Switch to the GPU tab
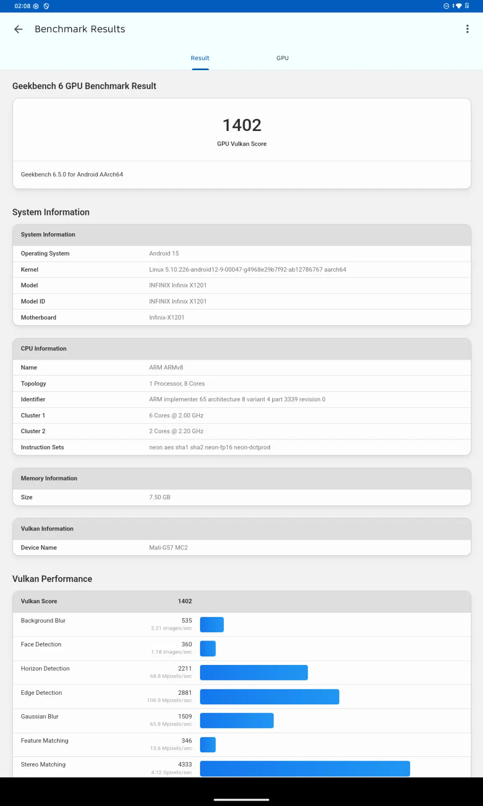Screen dimensions: 483x806 [282, 58]
